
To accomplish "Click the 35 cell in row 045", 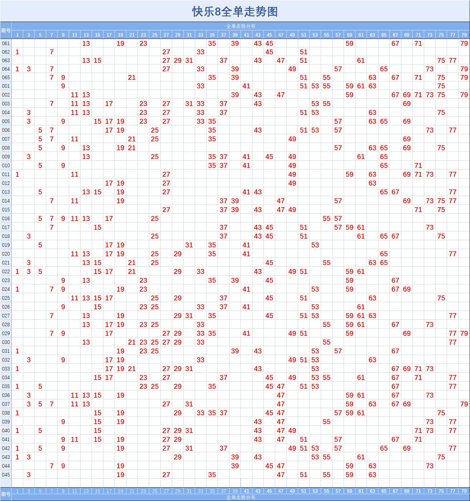I will [212, 475].
